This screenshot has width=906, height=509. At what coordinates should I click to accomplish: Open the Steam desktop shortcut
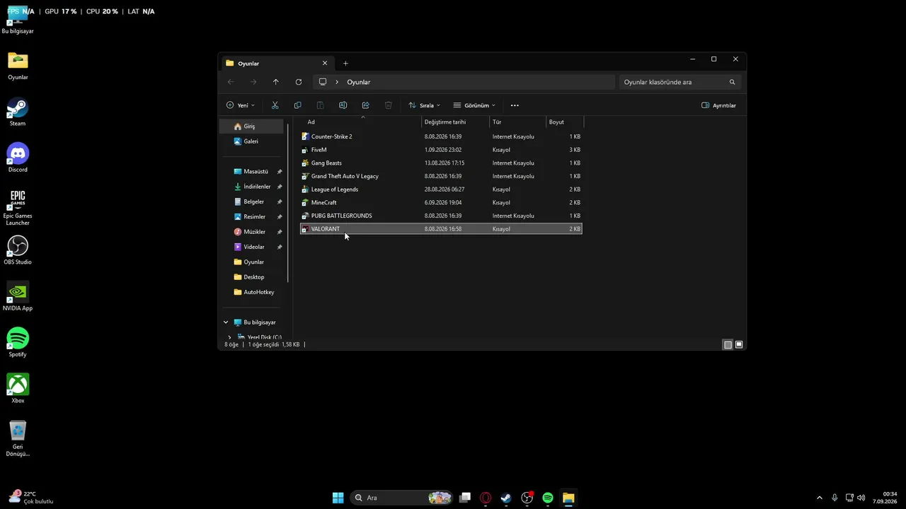(18, 112)
